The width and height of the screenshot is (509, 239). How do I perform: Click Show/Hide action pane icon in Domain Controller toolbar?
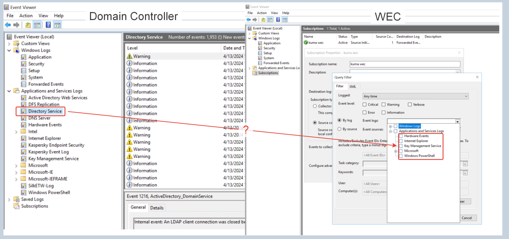coord(57,25)
